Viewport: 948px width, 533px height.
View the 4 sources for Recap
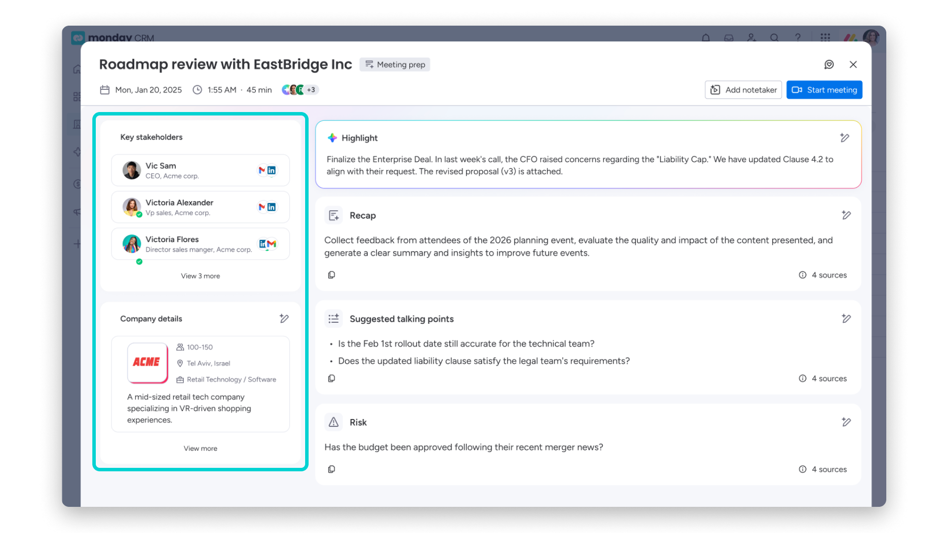click(823, 275)
